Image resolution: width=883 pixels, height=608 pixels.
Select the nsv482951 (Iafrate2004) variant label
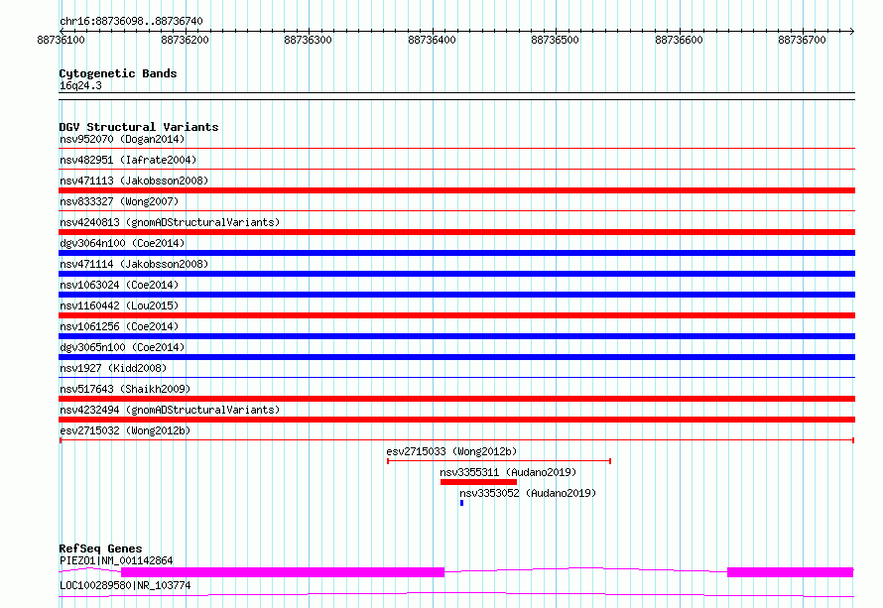coord(128,160)
